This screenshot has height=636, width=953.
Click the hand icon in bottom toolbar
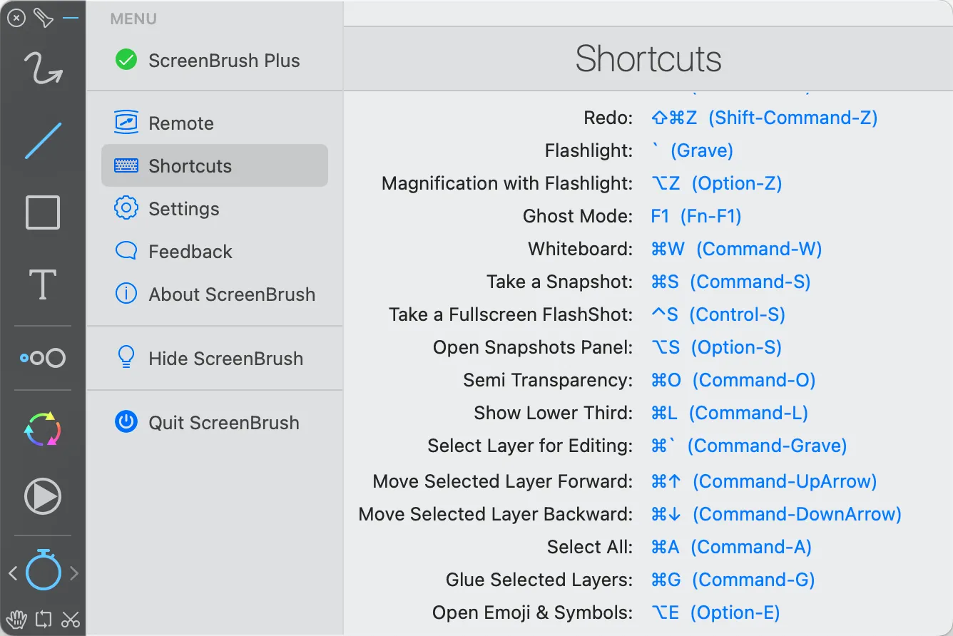click(x=16, y=619)
